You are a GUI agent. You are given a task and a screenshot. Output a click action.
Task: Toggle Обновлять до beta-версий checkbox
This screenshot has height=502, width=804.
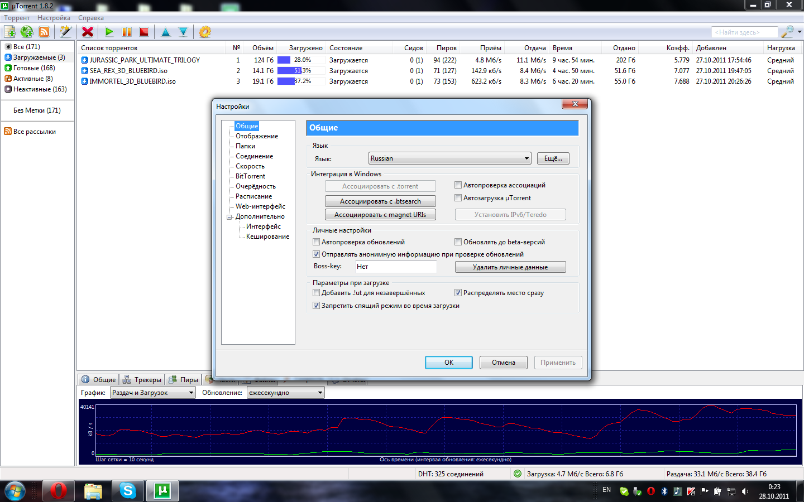[x=458, y=242]
